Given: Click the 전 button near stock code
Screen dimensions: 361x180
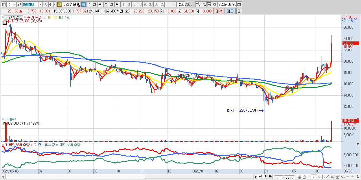Looking at the screenshot, I should click(19, 4).
